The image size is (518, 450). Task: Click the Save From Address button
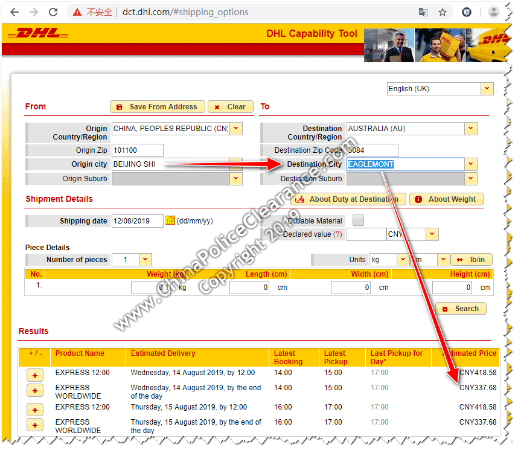coord(158,107)
